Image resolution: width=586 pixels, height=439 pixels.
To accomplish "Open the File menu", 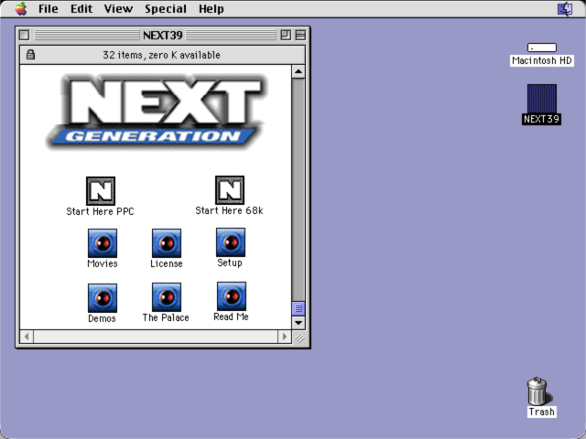I will tap(49, 8).
